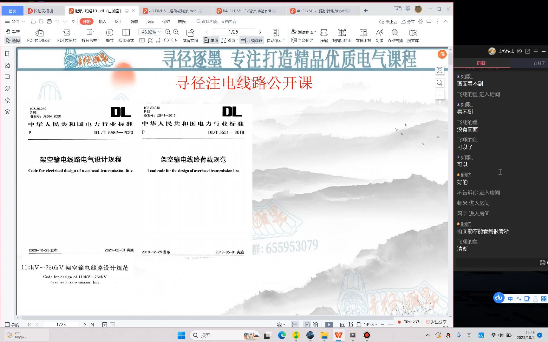The width and height of the screenshot is (548, 342).
Task: Switch to the 编辑 ribbon tab
Action: pyautogui.click(x=134, y=22)
